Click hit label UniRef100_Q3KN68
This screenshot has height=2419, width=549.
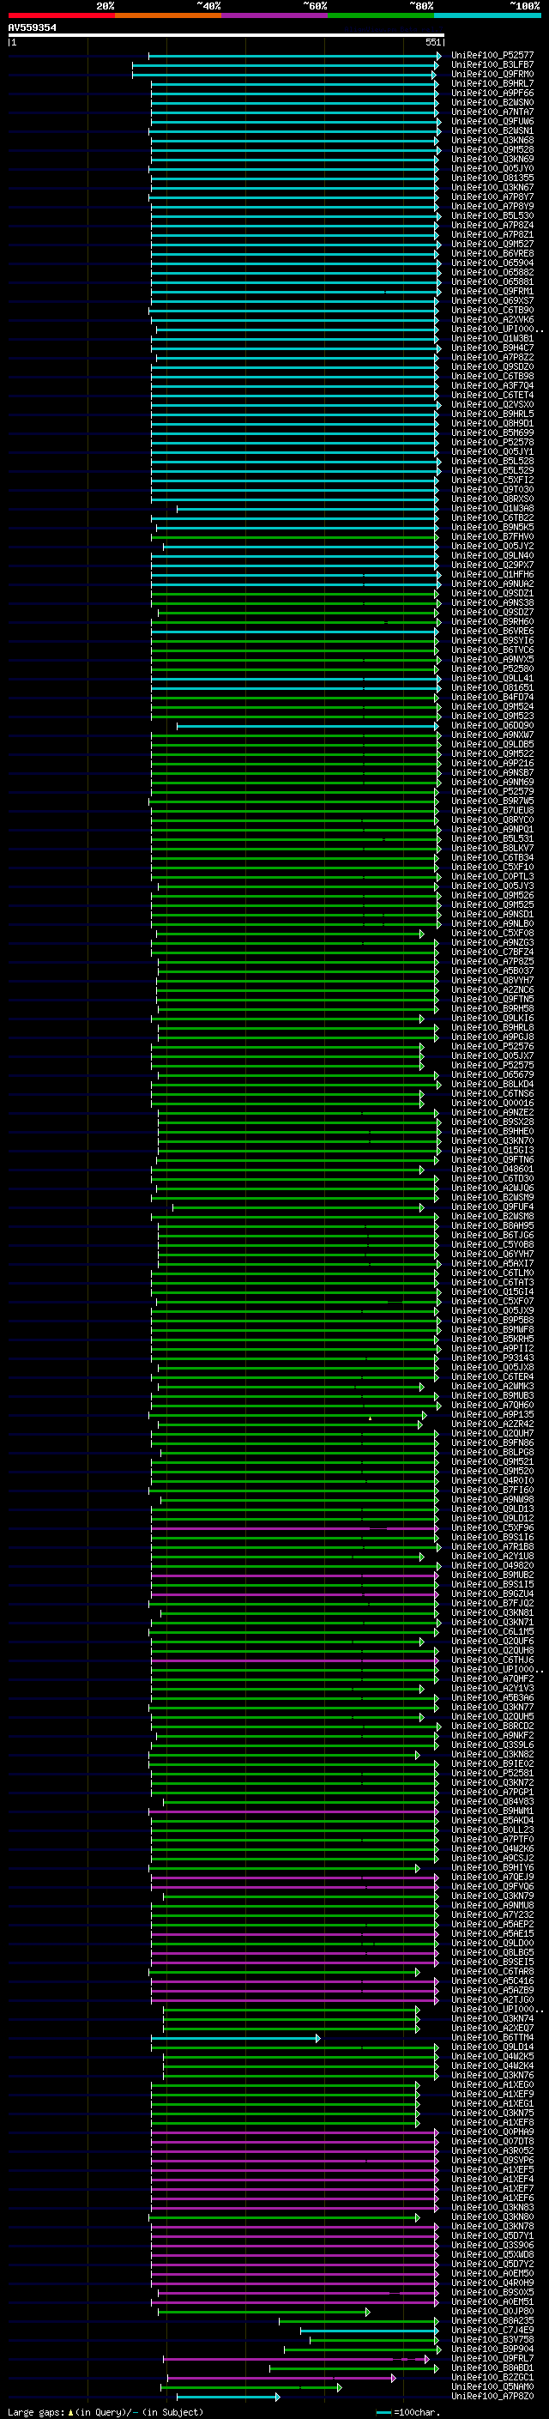tap(492, 140)
